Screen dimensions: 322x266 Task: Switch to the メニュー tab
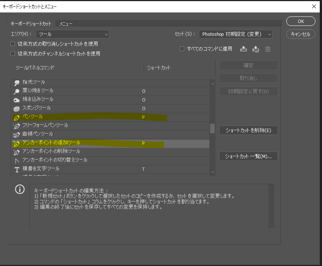[65, 23]
